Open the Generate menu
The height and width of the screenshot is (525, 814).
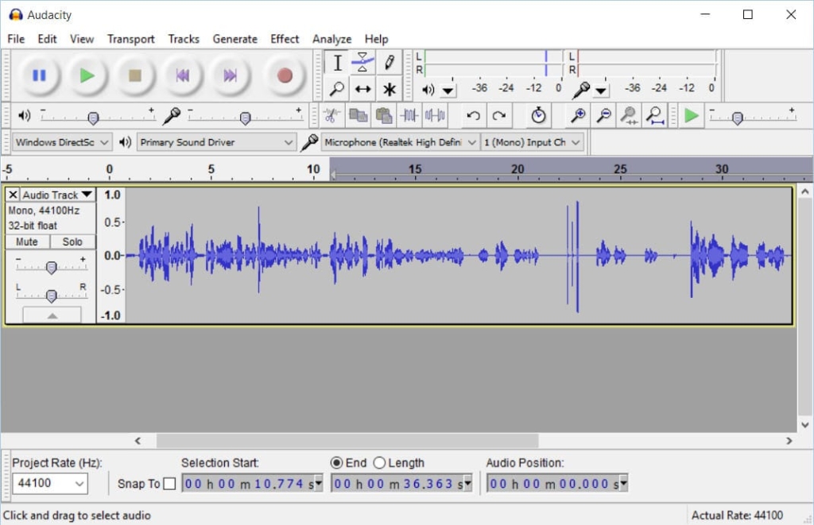pos(235,38)
